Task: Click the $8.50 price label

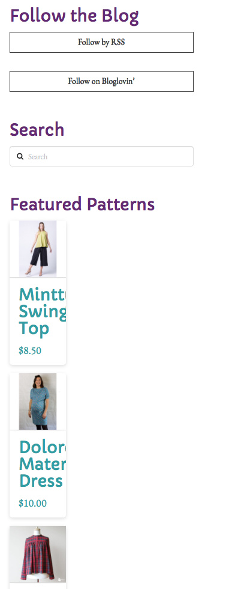Action: click(30, 351)
